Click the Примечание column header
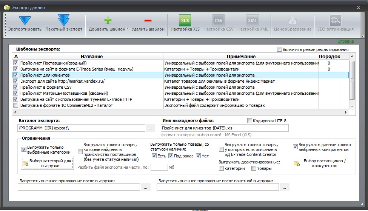 [241, 56]
